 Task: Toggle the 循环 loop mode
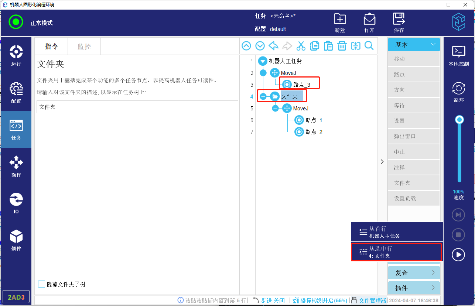click(458, 92)
